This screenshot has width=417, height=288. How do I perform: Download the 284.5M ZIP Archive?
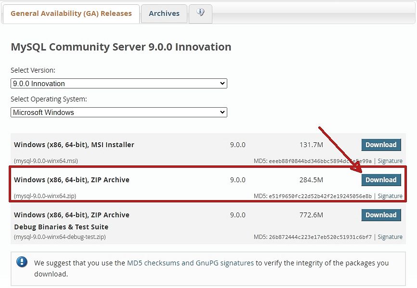[x=381, y=180]
